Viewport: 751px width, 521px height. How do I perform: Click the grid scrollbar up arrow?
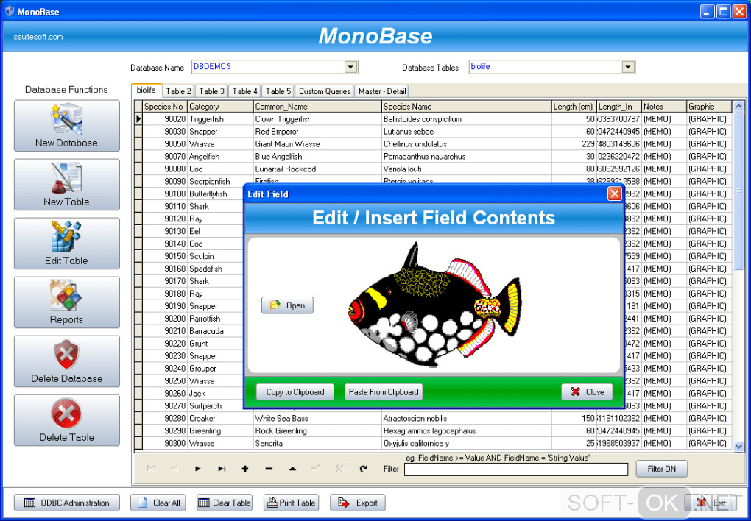(x=738, y=106)
